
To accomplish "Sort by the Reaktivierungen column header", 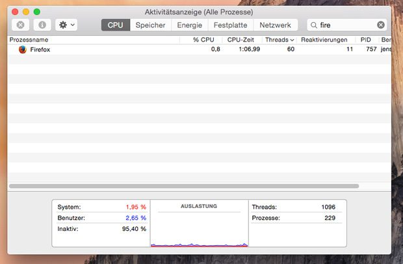I will pos(324,40).
